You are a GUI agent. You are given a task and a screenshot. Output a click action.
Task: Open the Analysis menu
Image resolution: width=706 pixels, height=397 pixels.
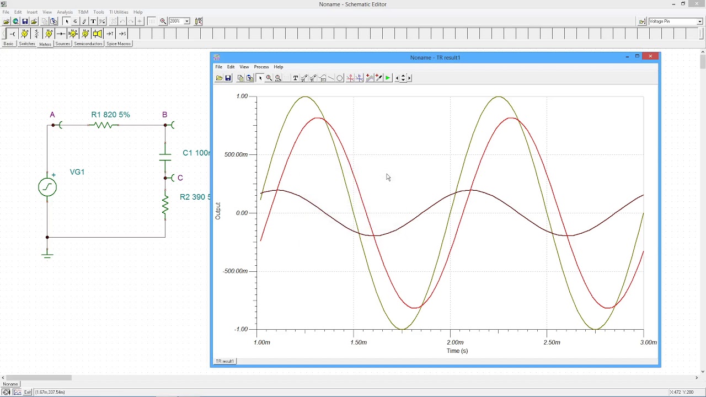tap(65, 12)
